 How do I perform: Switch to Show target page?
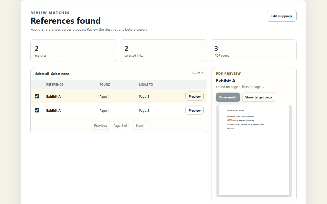259,97
